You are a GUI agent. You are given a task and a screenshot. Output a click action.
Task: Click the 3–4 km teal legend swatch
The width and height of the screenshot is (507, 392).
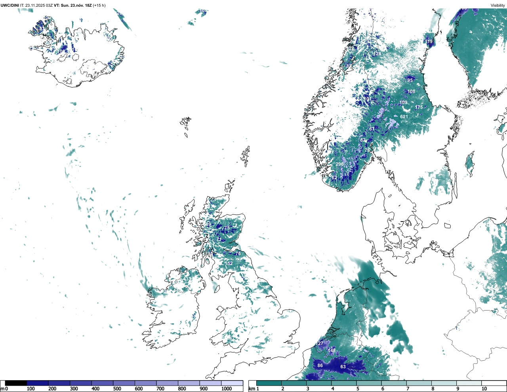click(319, 383)
